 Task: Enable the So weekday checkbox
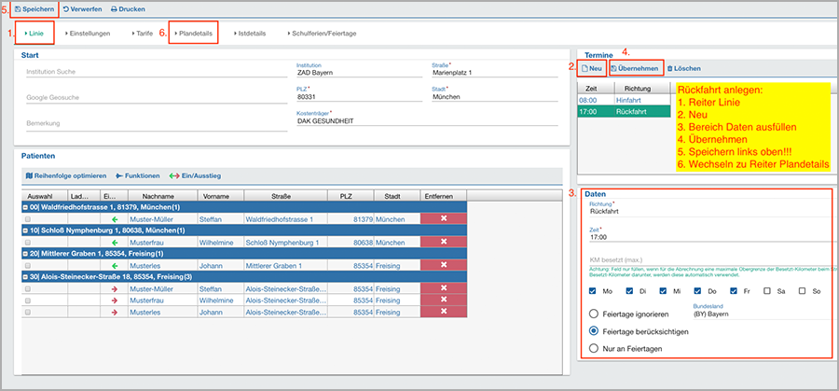click(x=802, y=291)
